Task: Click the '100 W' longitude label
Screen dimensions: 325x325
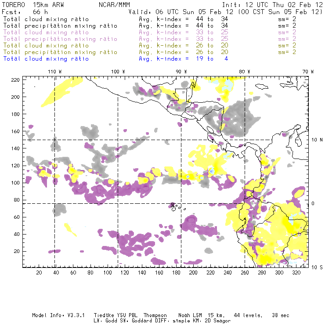Action: pos(118,72)
